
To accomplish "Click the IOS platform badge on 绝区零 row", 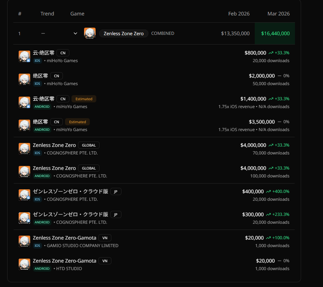I will click(x=37, y=84).
